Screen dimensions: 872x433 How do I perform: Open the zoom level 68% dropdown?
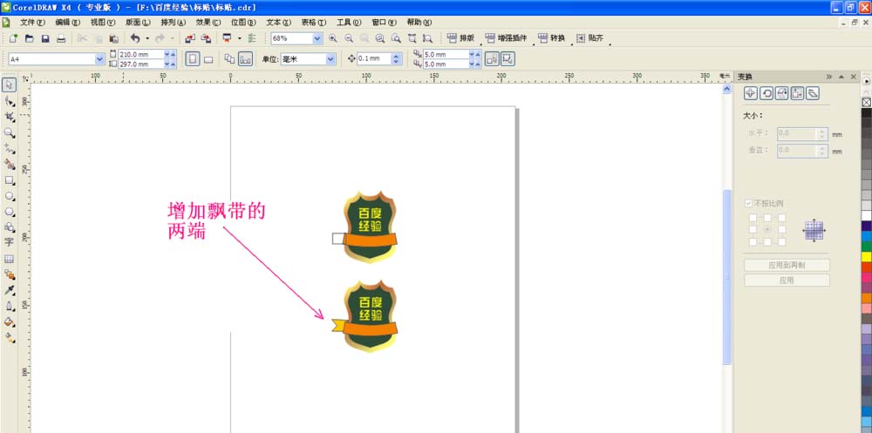[x=317, y=38]
